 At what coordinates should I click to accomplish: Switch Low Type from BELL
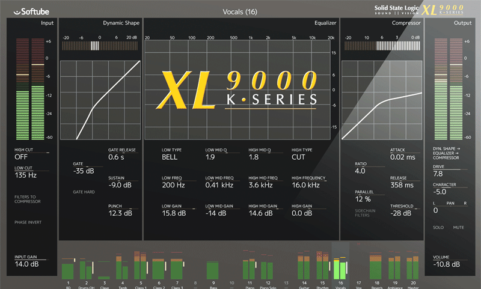(x=170, y=157)
